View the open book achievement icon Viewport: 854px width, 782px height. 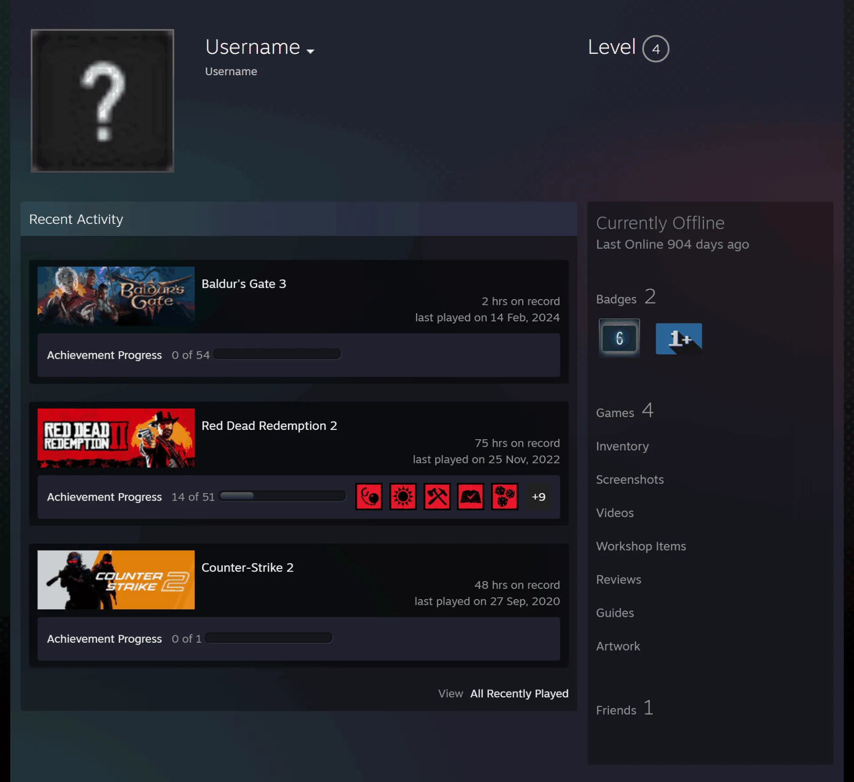[471, 496]
